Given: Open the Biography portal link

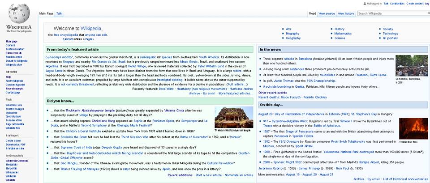Looking at the screenshot, I should (292, 34).
